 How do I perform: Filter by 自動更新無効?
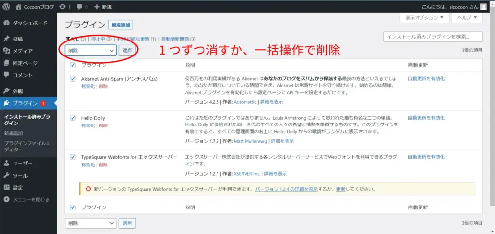click(175, 39)
